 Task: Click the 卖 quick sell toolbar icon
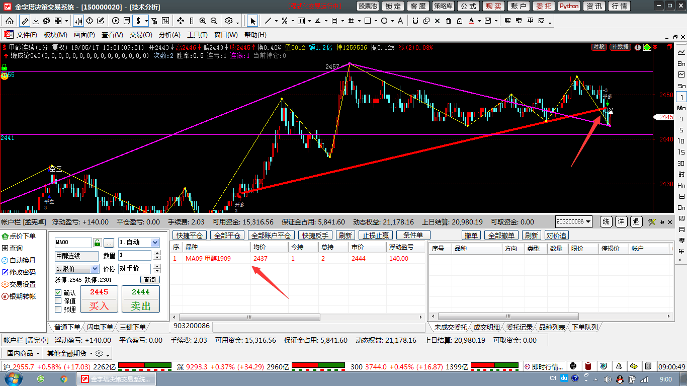[x=519, y=21]
